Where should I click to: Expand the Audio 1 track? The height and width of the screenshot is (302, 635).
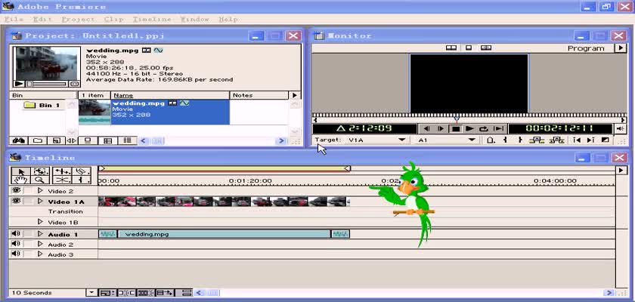(40, 234)
